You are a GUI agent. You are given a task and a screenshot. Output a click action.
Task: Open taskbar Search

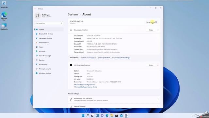[x=88, y=115]
